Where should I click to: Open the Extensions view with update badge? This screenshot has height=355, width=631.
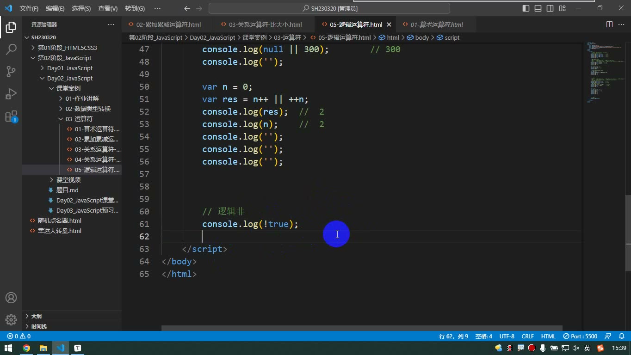11,116
